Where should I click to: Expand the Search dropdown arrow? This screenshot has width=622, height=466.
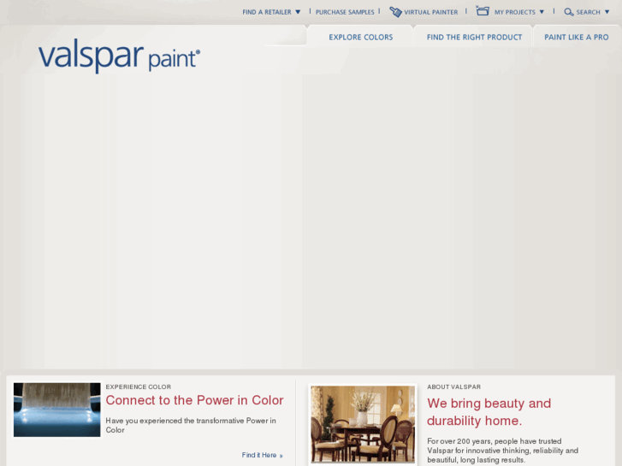pyautogui.click(x=607, y=12)
